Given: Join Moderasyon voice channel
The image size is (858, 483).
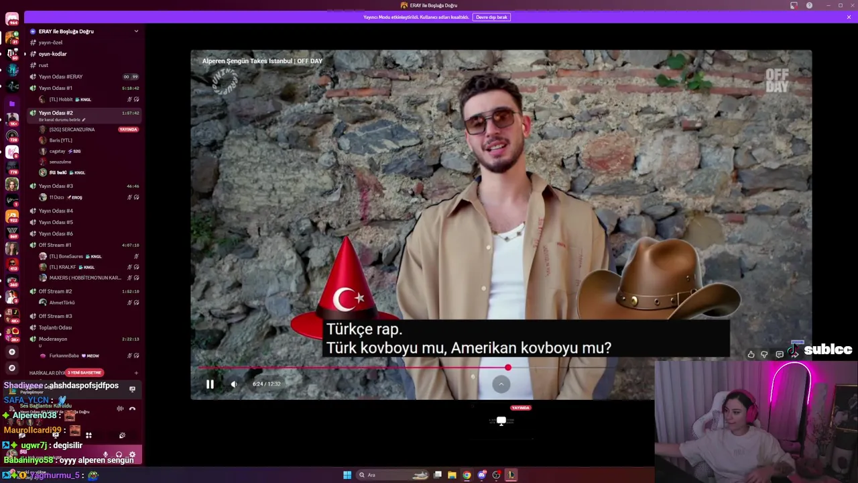Looking at the screenshot, I should point(84,339).
